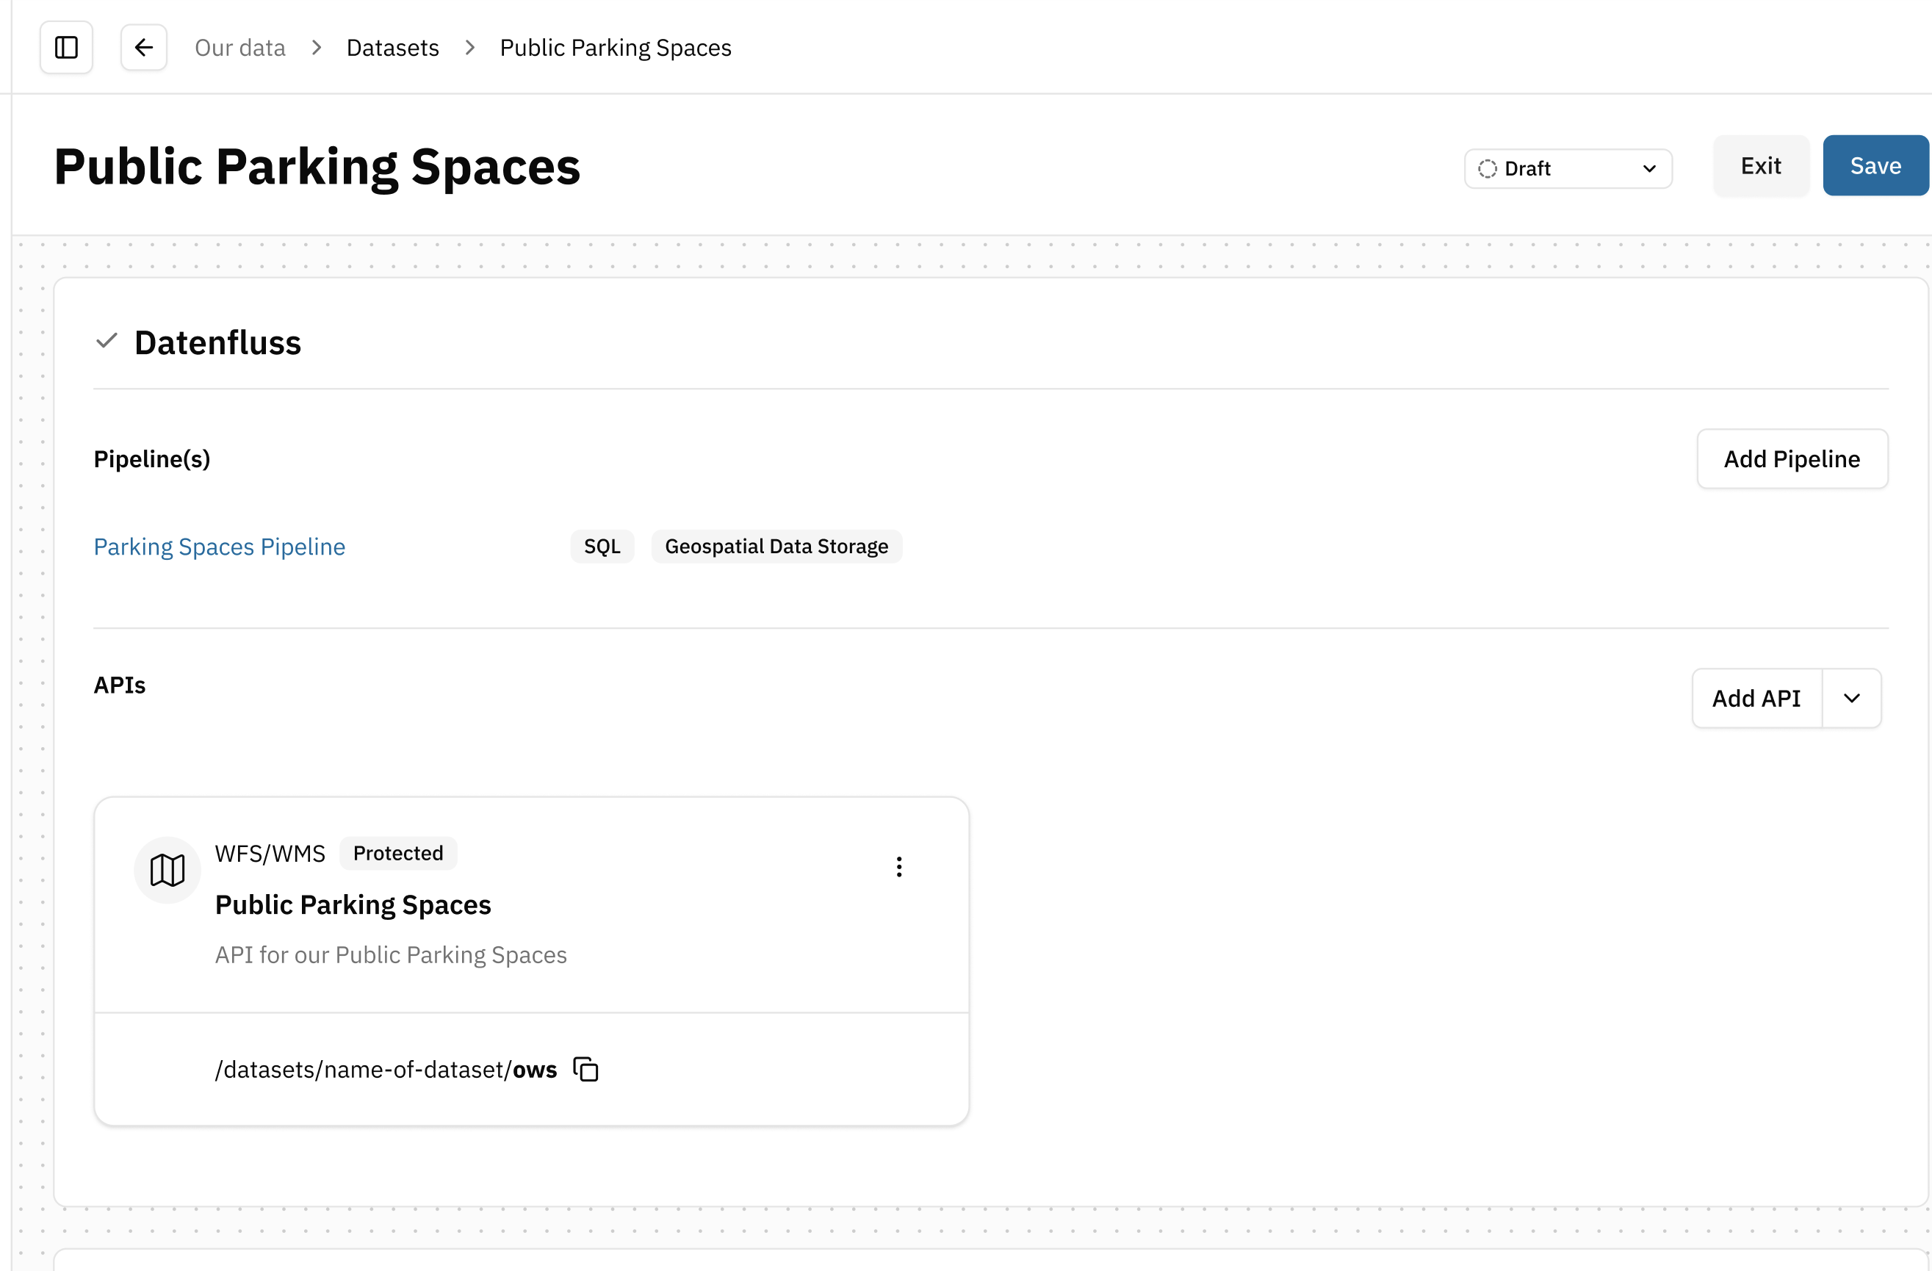Image resolution: width=1932 pixels, height=1271 pixels.
Task: Click the Datenfluss section heading
Action: click(217, 342)
